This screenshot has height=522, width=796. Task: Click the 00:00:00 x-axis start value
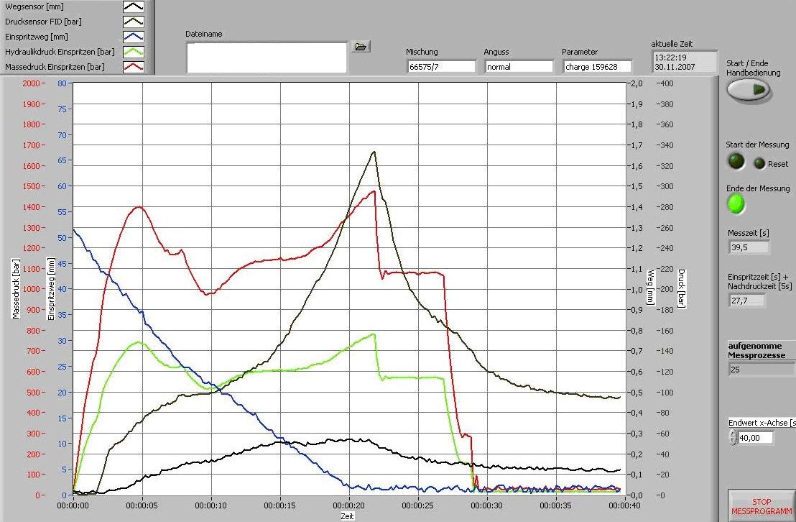coord(73,505)
